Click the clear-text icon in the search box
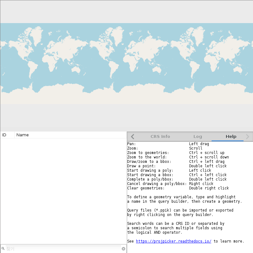 [x=124, y=249]
